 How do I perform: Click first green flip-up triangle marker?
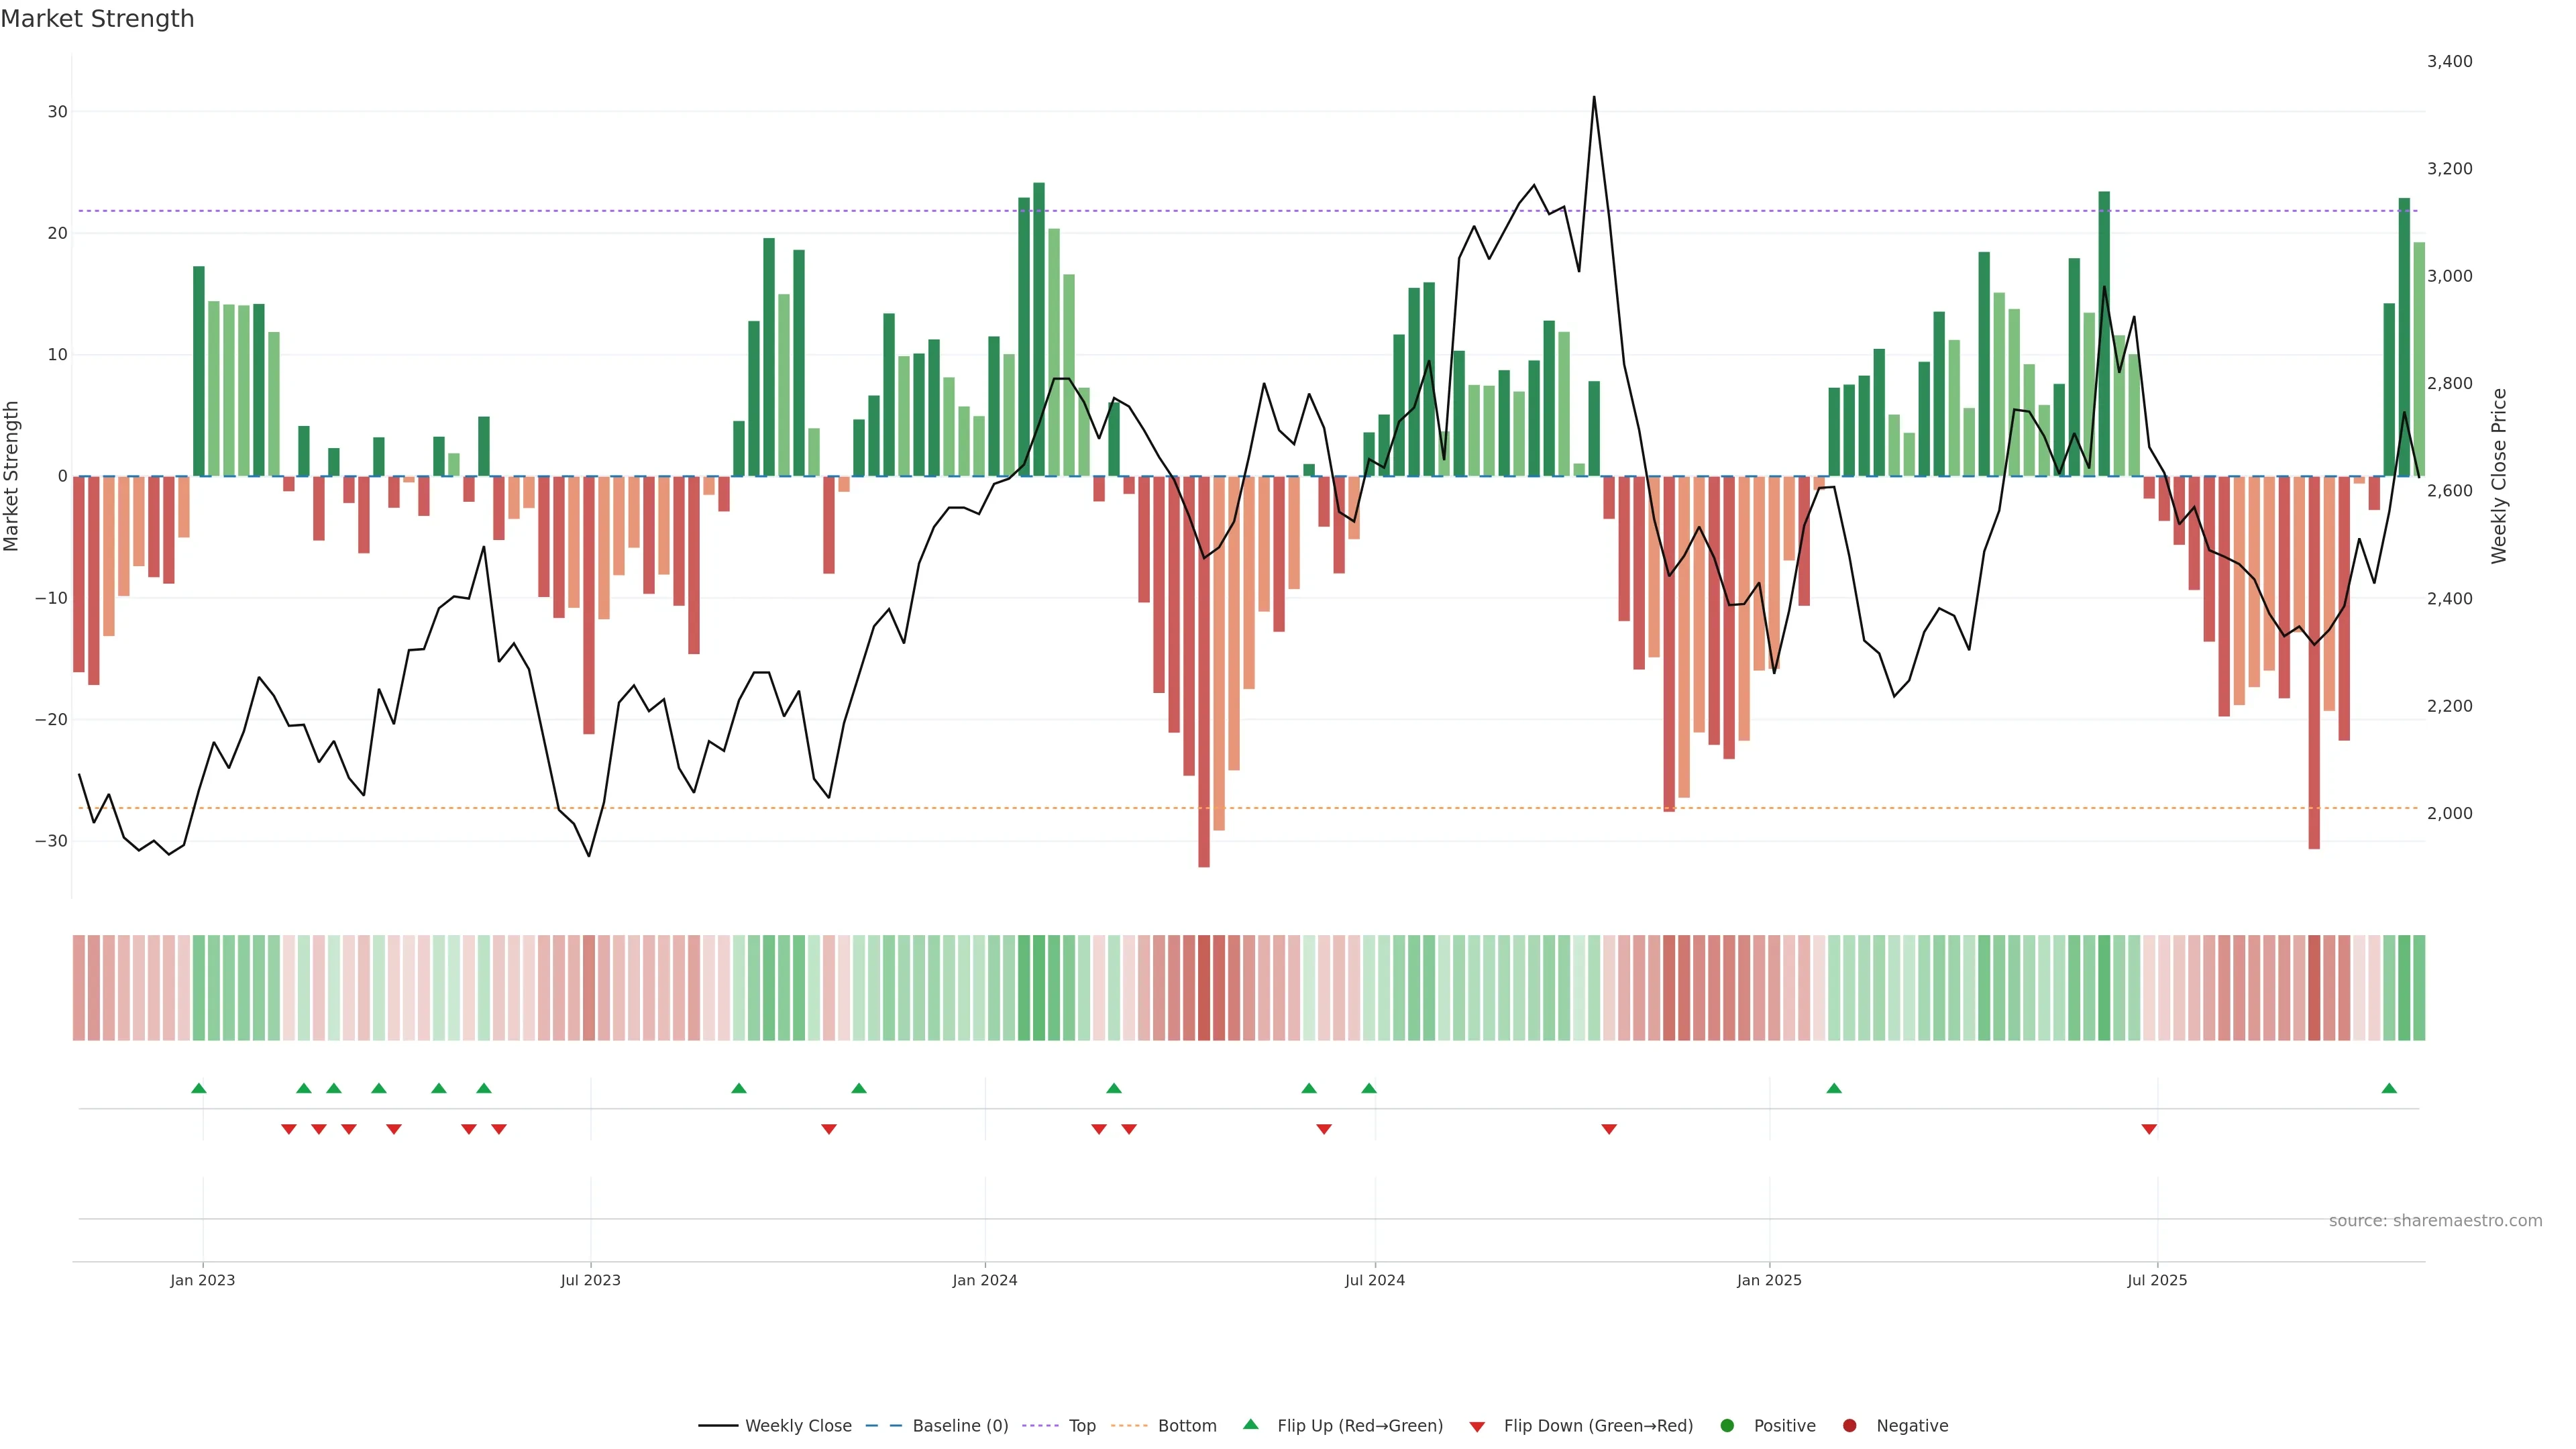point(199,1088)
